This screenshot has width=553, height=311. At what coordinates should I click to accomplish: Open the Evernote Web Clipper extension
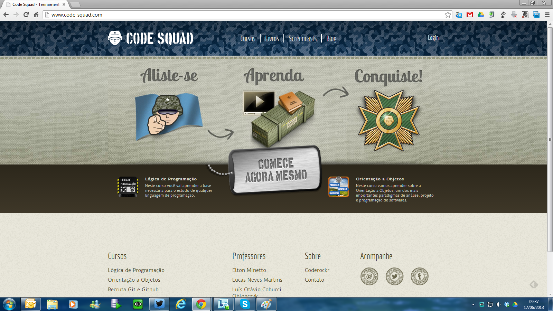point(525,15)
